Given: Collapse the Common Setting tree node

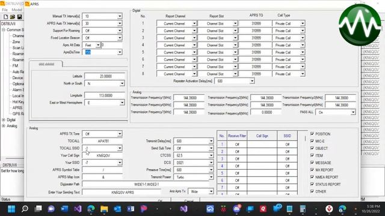Looking at the screenshot, I should coord(4,29).
